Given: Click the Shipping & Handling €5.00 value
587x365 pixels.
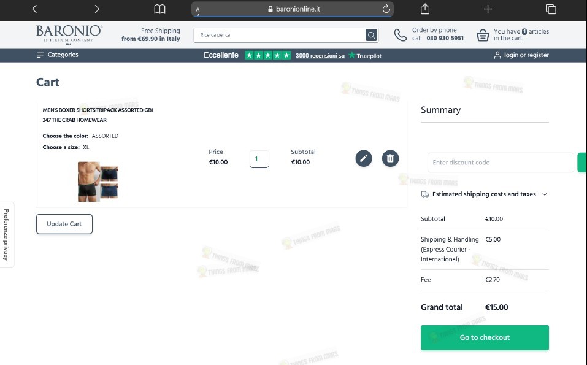Looking at the screenshot, I should (x=493, y=240).
